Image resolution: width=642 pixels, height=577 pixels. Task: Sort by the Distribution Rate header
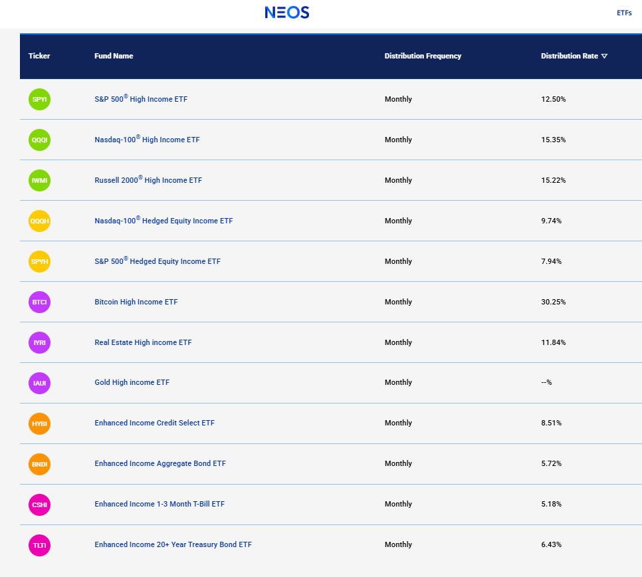[x=570, y=56]
